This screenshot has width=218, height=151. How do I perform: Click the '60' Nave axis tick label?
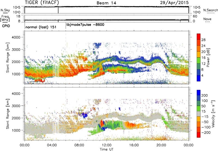(x=195, y=16)
